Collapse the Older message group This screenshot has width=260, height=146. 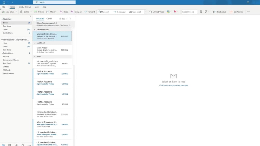35,57
